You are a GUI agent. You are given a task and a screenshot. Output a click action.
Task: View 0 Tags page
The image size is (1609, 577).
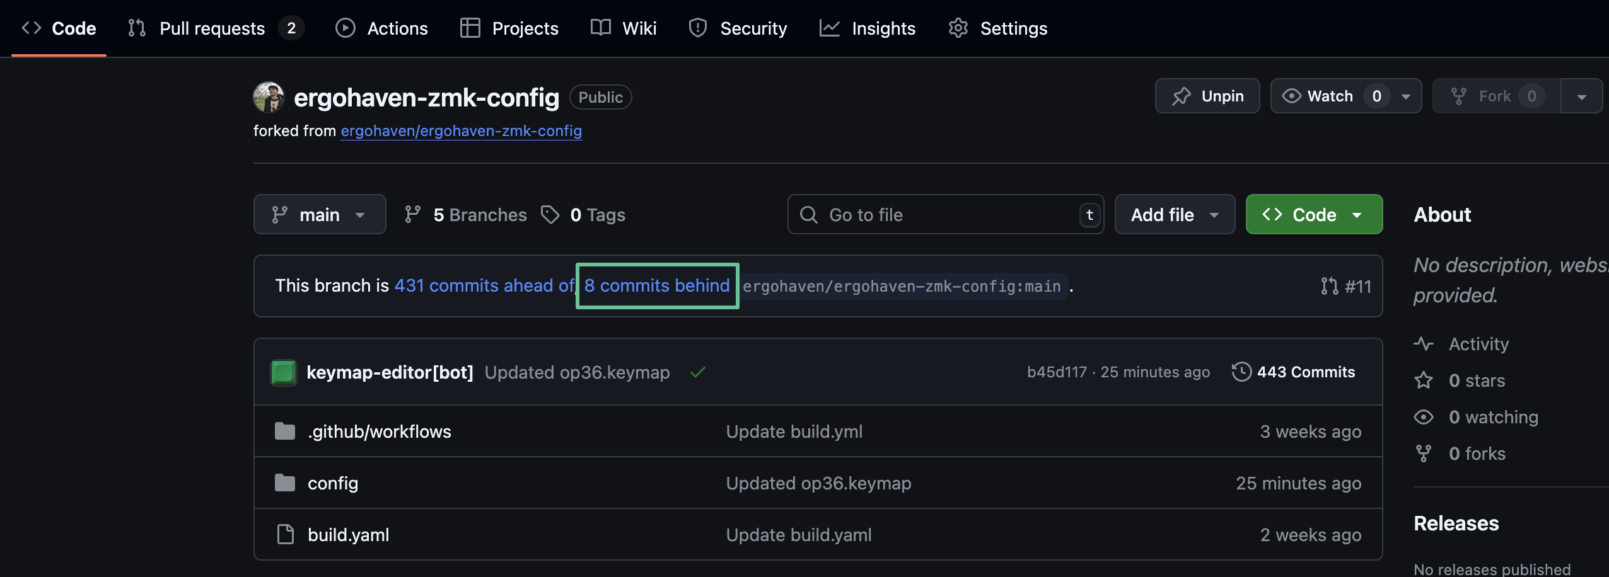click(583, 215)
